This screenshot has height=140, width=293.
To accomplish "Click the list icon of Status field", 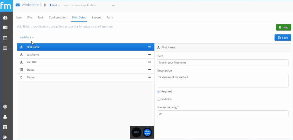I will click(21, 70).
